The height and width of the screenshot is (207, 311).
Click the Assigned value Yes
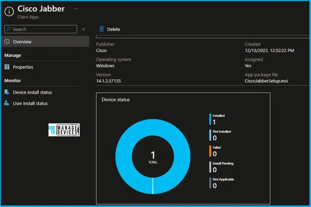pyautogui.click(x=248, y=66)
